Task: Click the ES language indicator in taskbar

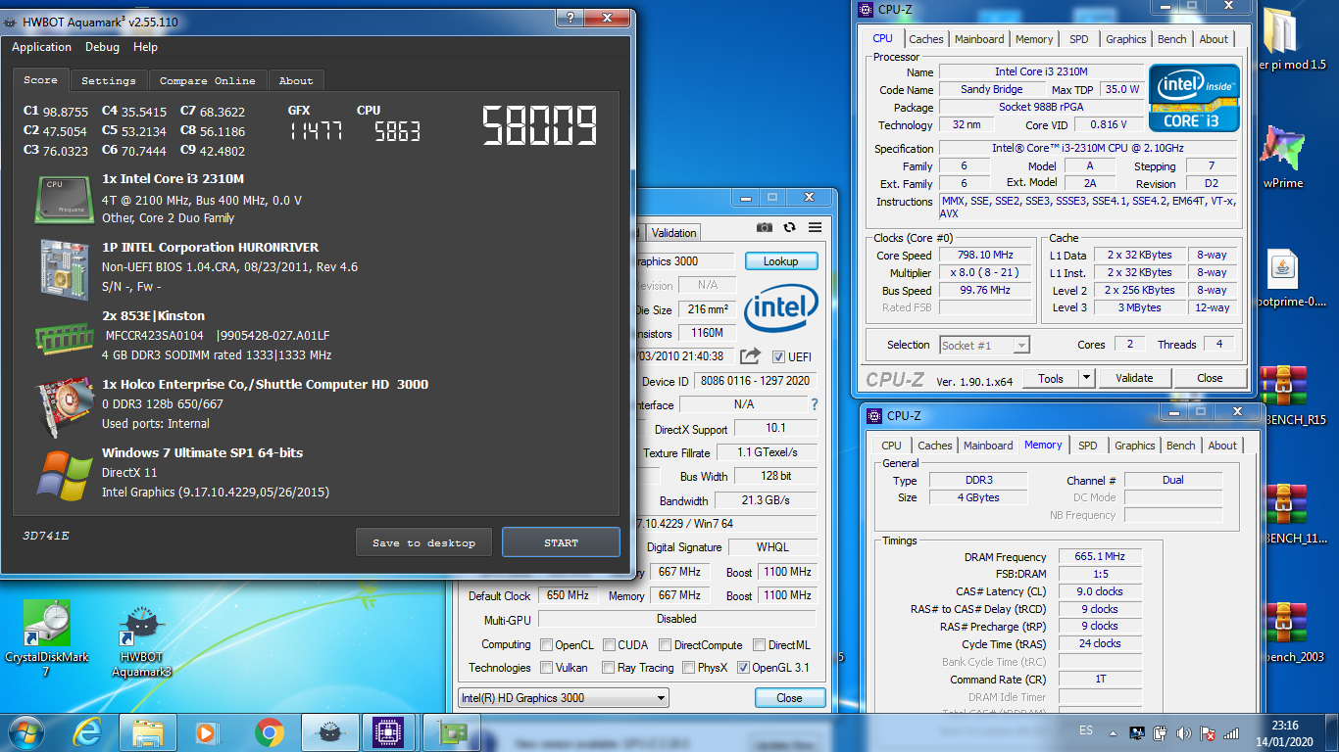Action: coord(1086,731)
